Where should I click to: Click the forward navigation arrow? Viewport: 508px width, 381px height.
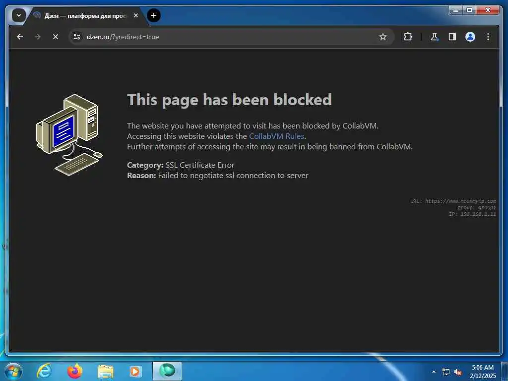click(38, 37)
